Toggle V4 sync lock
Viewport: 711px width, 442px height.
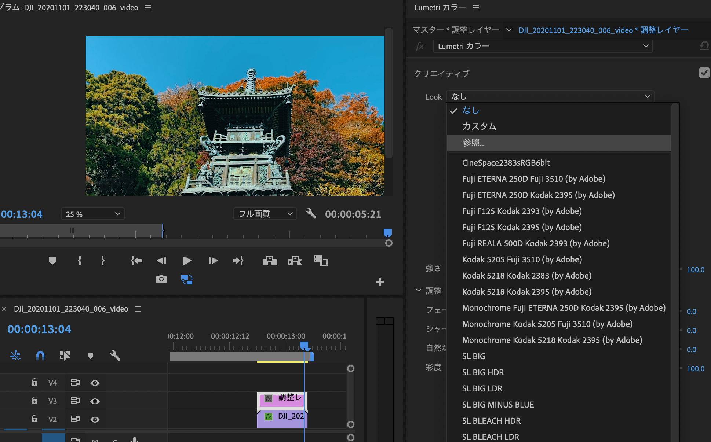tap(75, 383)
